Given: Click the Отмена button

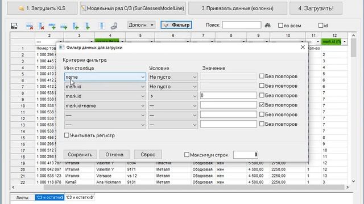Looking at the screenshot, I should pyautogui.click(x=114, y=155).
